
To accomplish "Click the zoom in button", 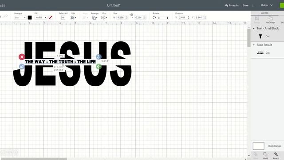I will point(16,152).
